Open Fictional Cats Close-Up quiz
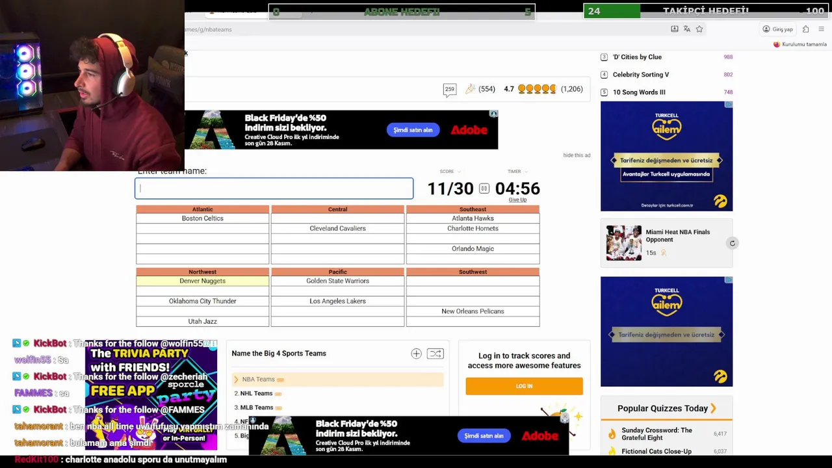The image size is (832, 468). [x=656, y=451]
